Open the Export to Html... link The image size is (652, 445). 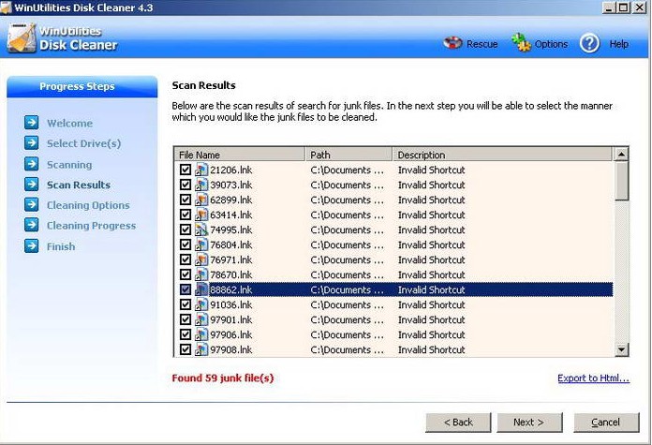pos(593,378)
